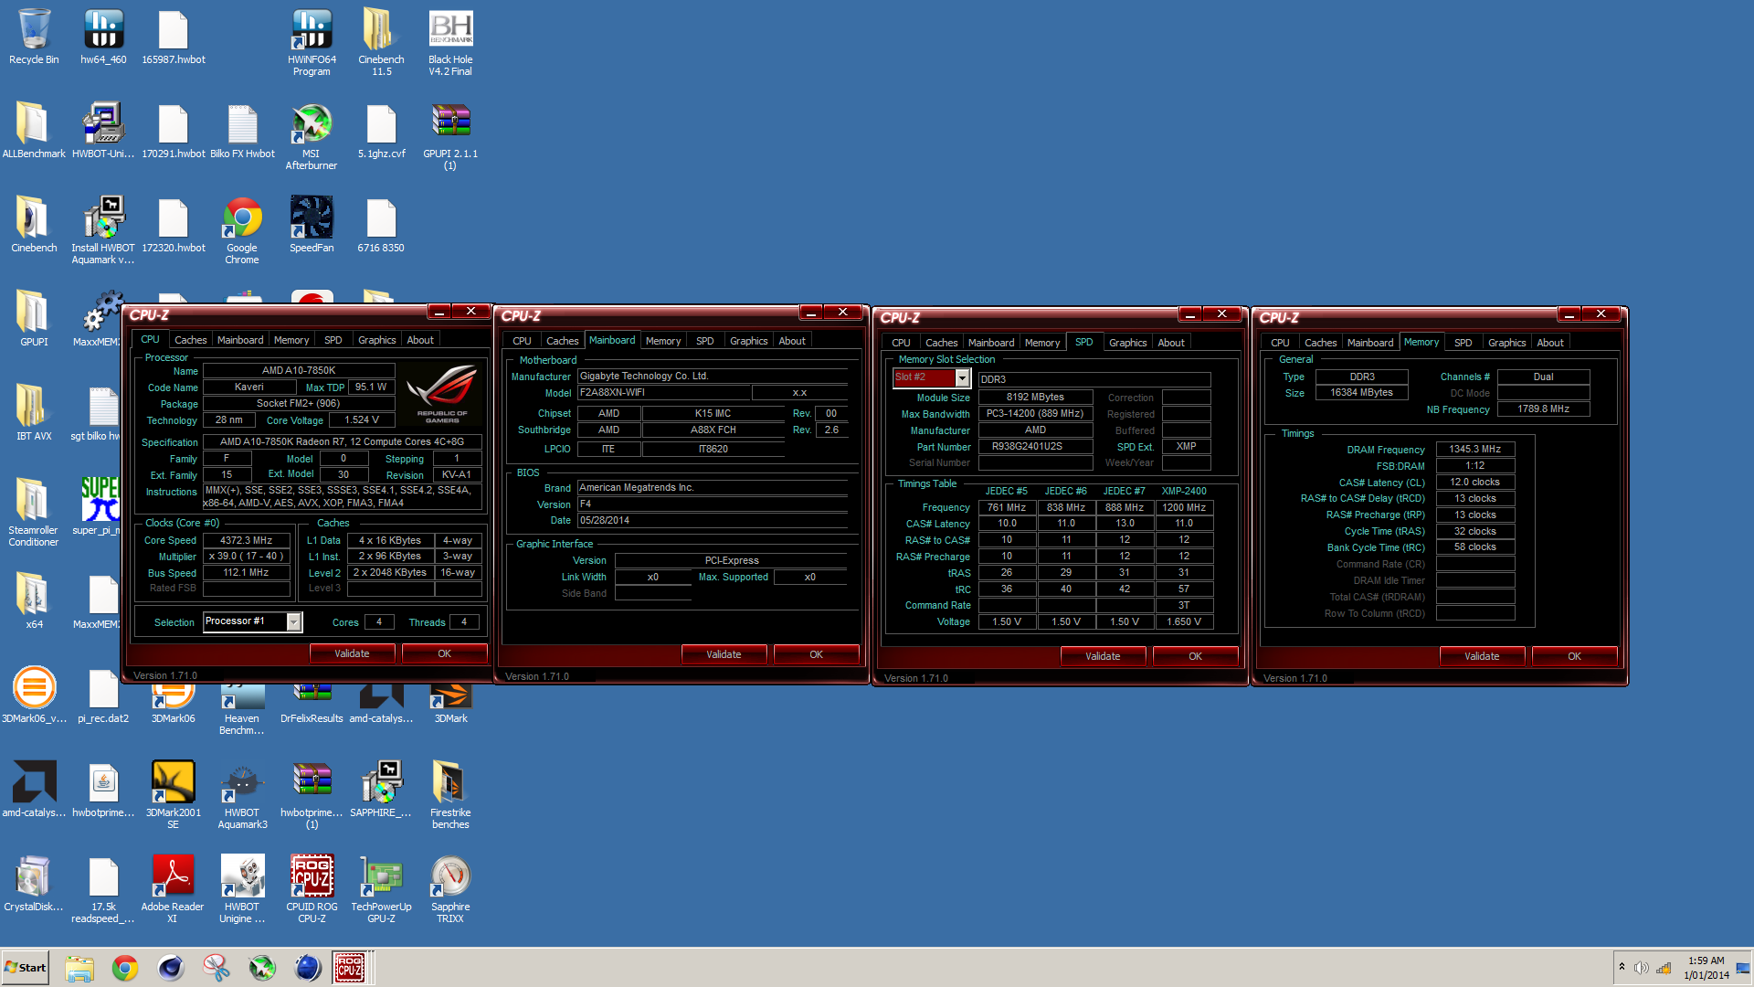This screenshot has height=987, width=1754.
Task: Open the hw64_460 desktop icon
Action: (x=103, y=37)
